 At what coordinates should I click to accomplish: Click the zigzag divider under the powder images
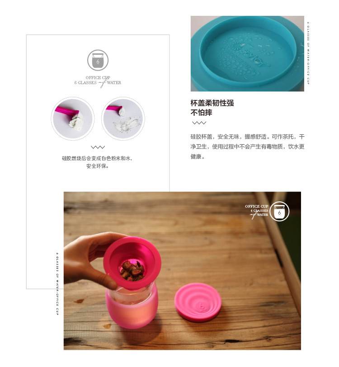(x=98, y=147)
